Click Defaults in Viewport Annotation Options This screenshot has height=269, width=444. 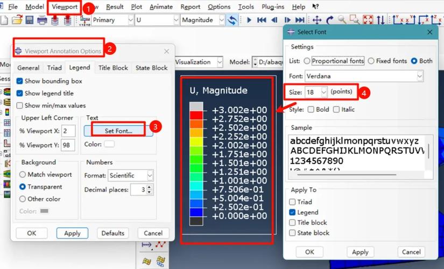tap(112, 233)
